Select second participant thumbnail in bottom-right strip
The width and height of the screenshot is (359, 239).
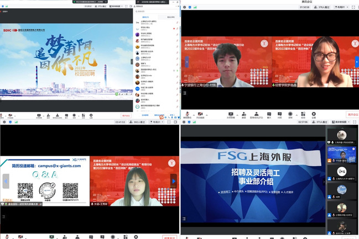(x=342, y=155)
